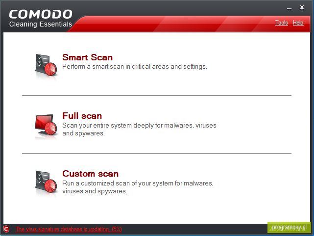Click 'Scan your entire system deeply' description

[x=139, y=129]
